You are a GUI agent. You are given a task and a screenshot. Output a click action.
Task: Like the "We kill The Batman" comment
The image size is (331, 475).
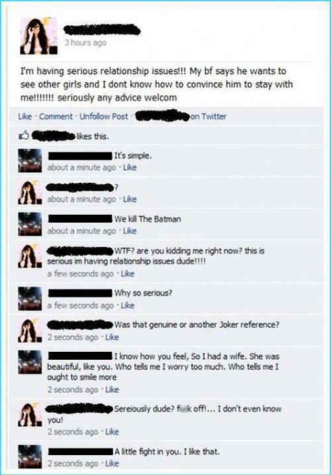click(130, 231)
